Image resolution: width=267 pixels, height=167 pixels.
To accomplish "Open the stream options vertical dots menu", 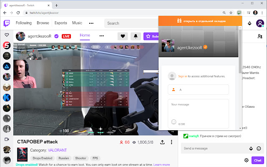I will [x=171, y=142].
